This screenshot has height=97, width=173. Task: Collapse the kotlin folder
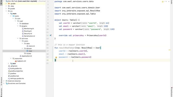click(x=11, y=16)
